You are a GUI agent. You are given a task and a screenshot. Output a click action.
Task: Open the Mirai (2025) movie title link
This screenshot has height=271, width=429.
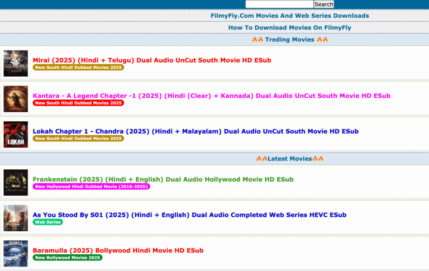[x=152, y=60]
